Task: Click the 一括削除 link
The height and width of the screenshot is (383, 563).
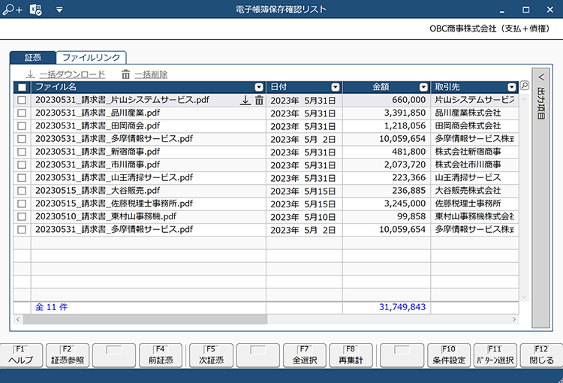Action: pyautogui.click(x=145, y=74)
